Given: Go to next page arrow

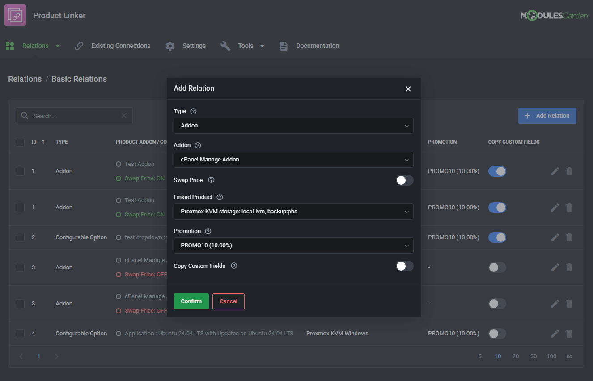Looking at the screenshot, I should 57,356.
